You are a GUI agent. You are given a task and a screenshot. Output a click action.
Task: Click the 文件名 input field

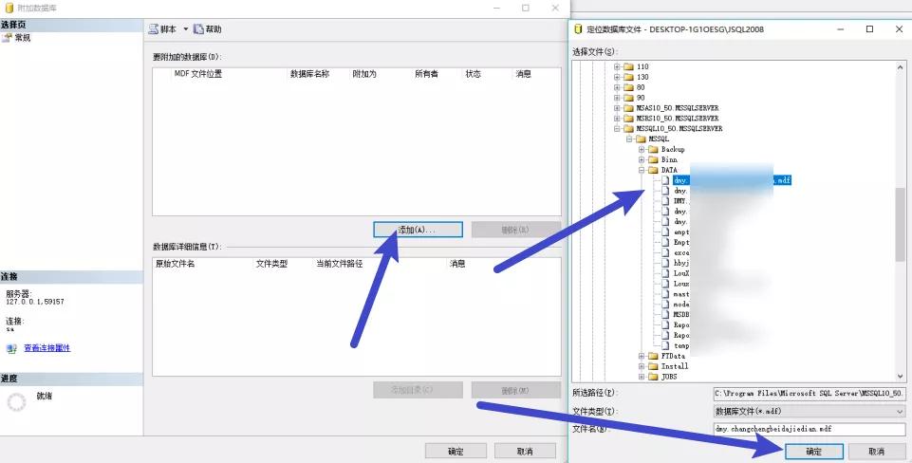click(x=810, y=429)
